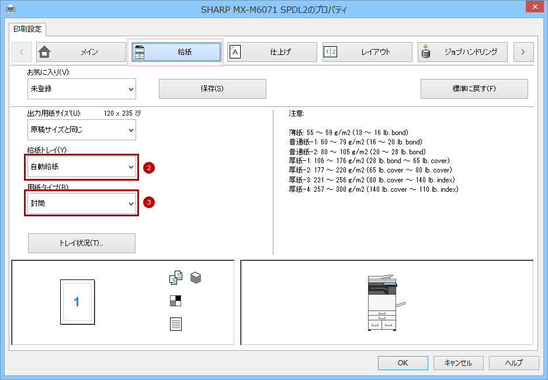Click the 厚紙-1 paper weight line
The width and height of the screenshot is (548, 380).
[x=369, y=161]
